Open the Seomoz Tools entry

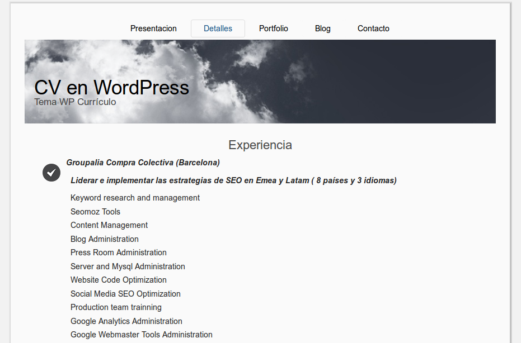[95, 212]
